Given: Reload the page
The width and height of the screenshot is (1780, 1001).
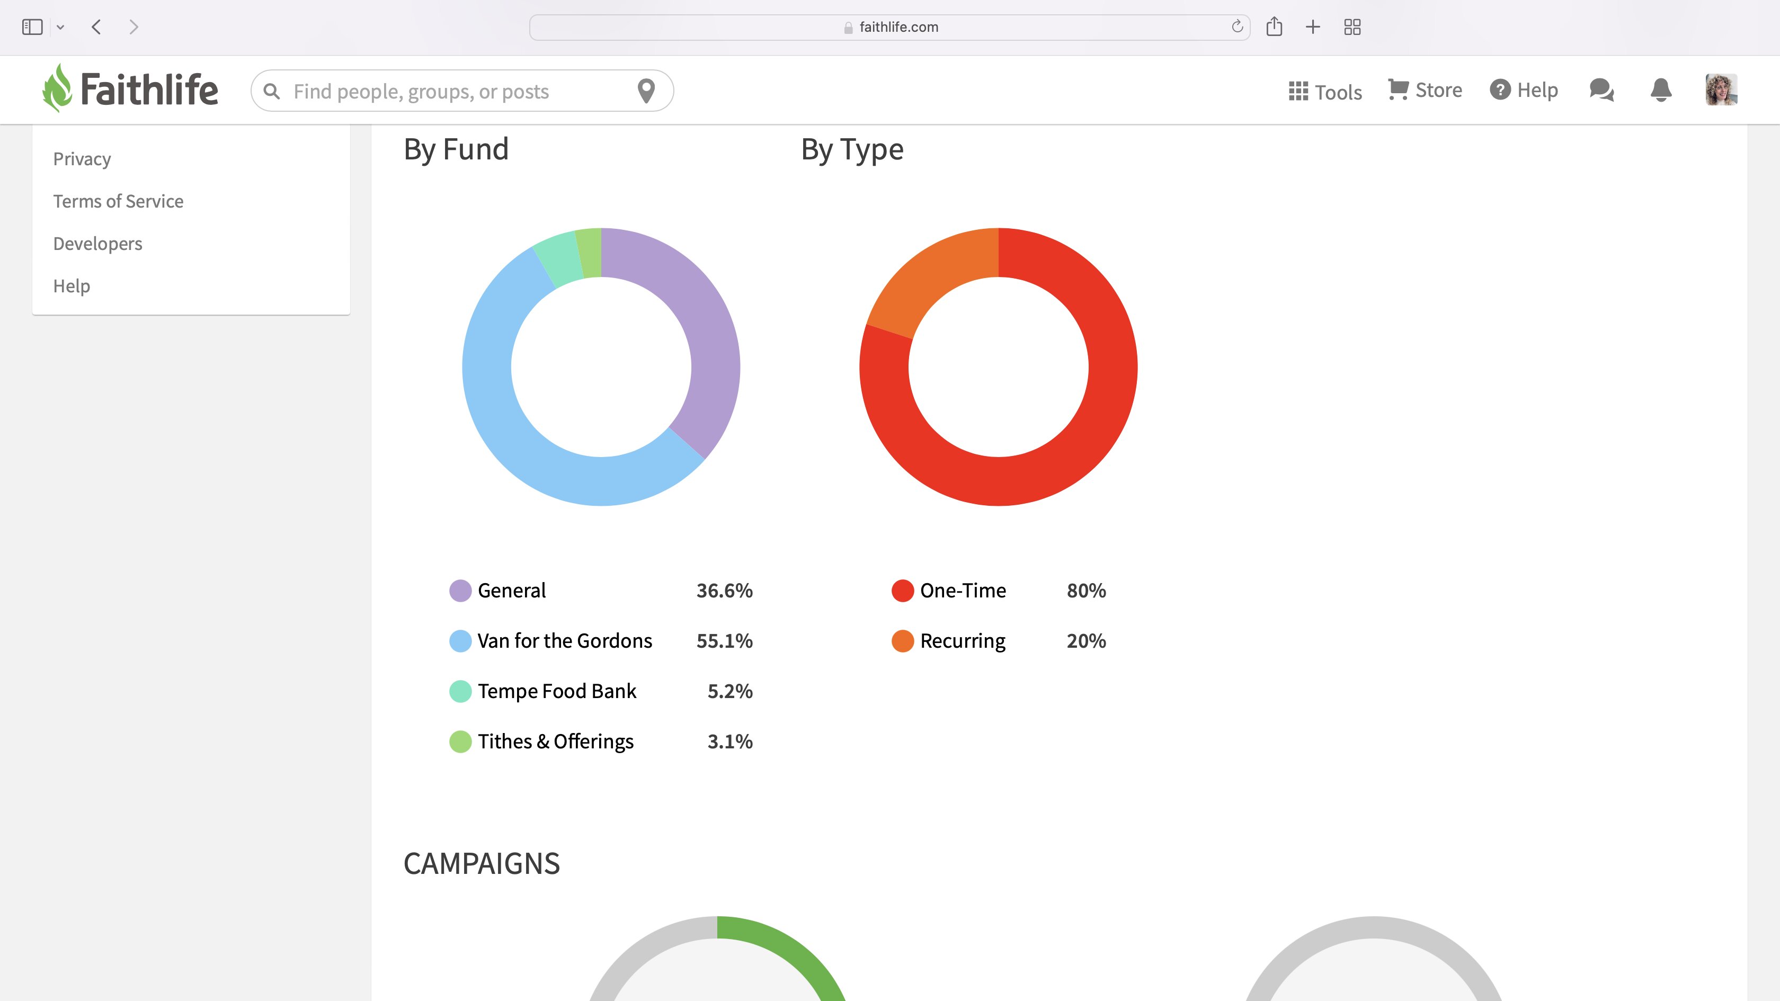Looking at the screenshot, I should coord(1237,27).
